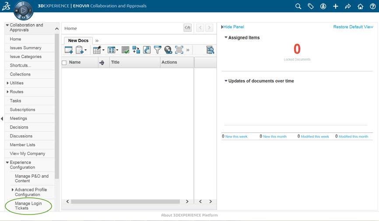
Task: Open the help question mark icon
Action: 373,6
